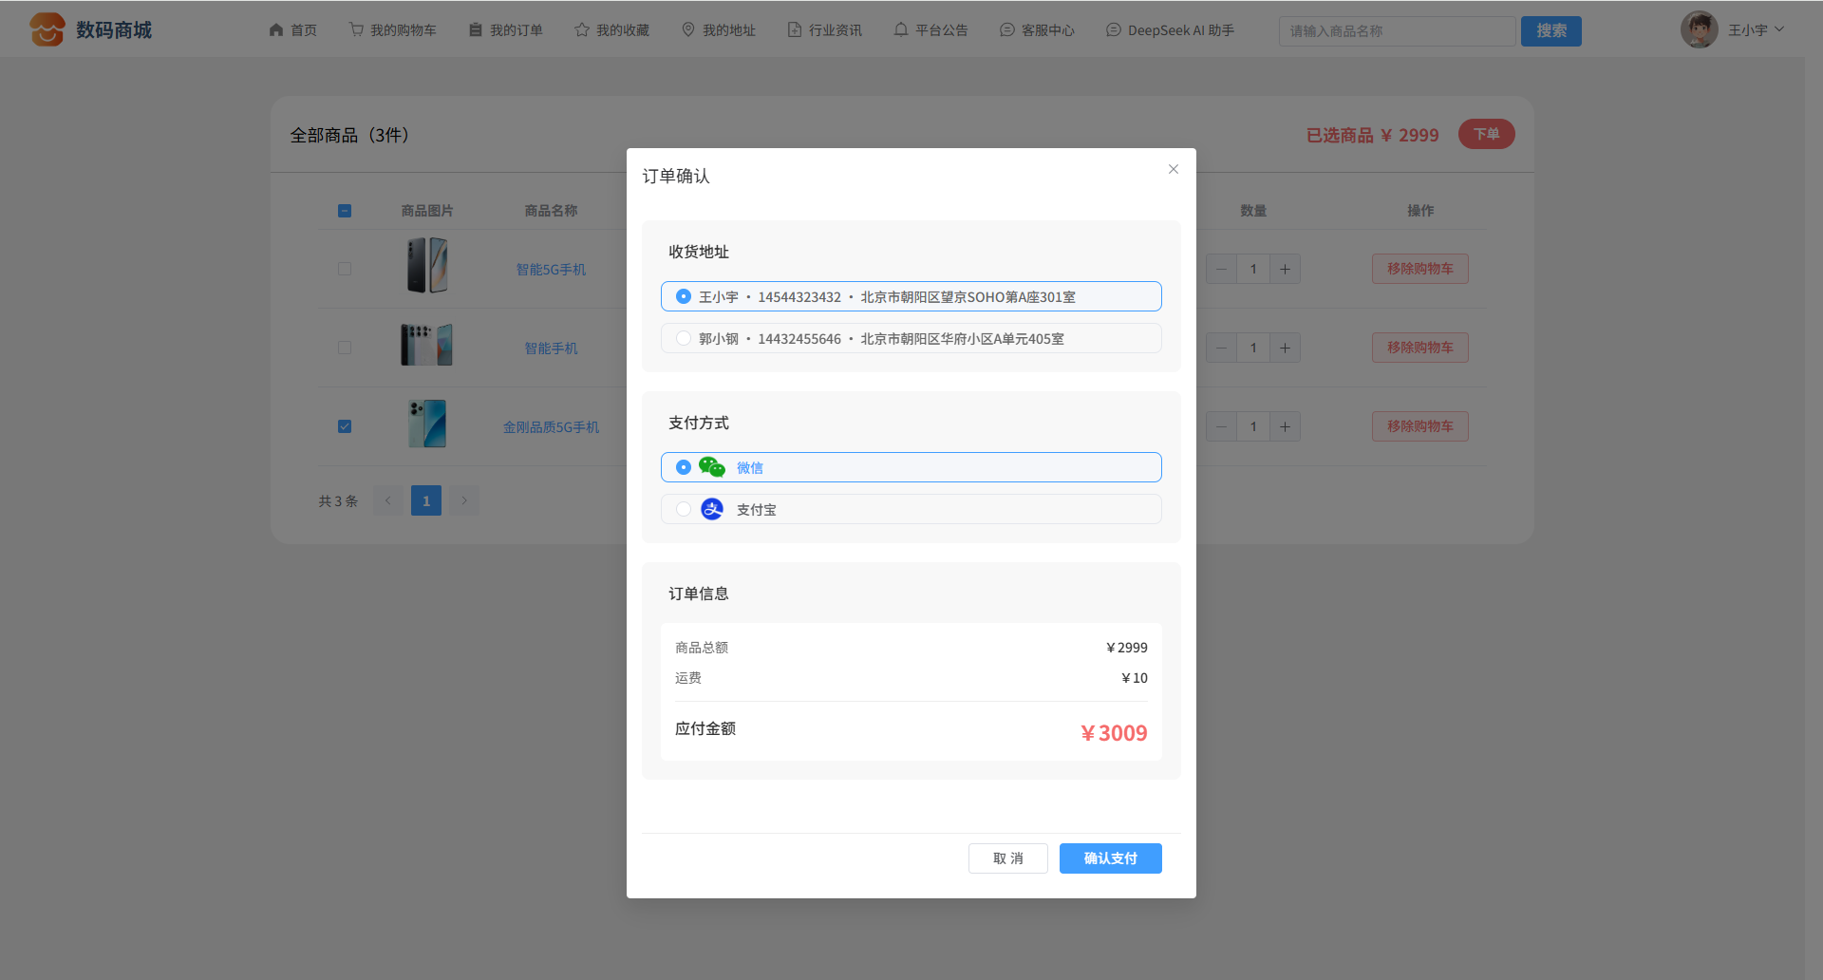Viewport: 1823px width, 980px height.
Task: Select 微信 payment option
Action: (x=684, y=467)
